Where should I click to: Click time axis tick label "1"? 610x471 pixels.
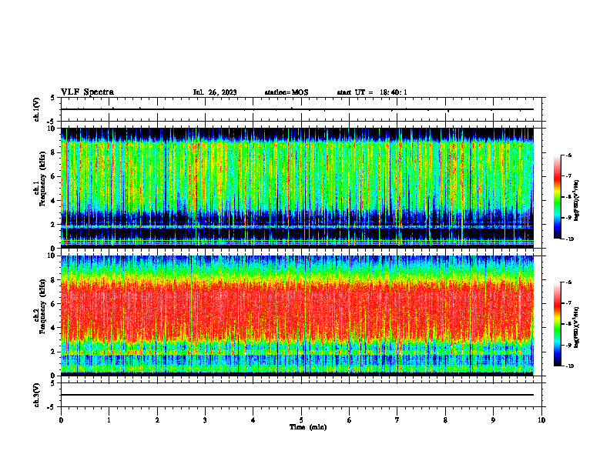pos(109,420)
